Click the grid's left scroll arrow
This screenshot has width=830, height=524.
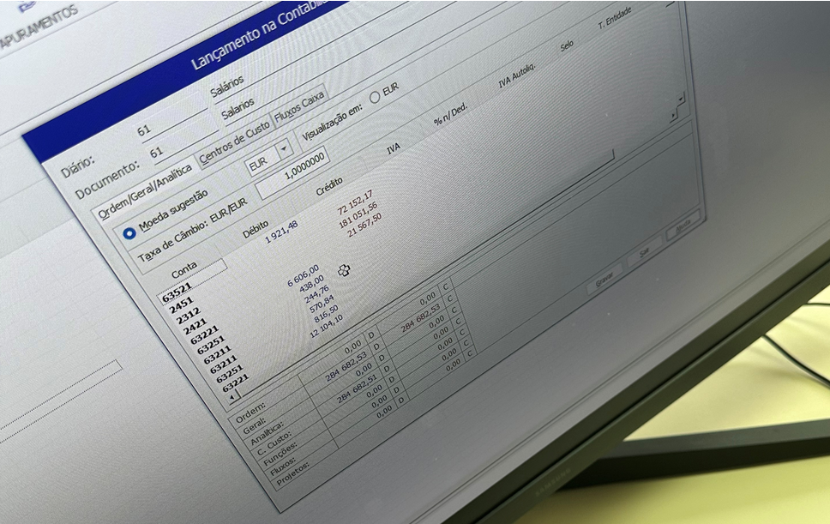pyautogui.click(x=230, y=395)
